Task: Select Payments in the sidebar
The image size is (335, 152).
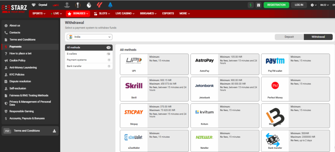Action: (30, 47)
